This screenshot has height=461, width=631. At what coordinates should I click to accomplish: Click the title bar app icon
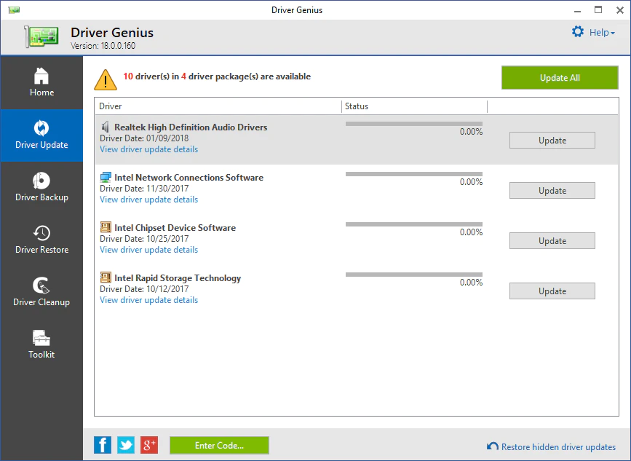(x=14, y=10)
